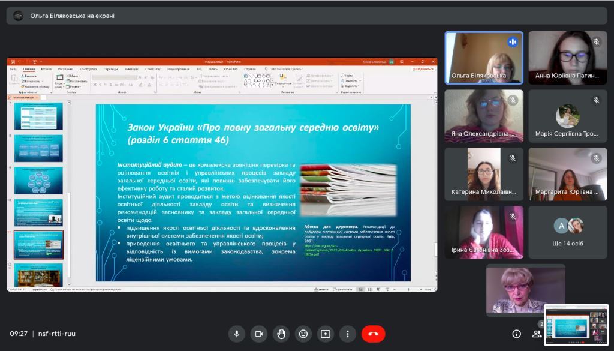The image size is (614, 351).
Task: Click the floating self-view meeting thumbnail
Action: (576, 325)
